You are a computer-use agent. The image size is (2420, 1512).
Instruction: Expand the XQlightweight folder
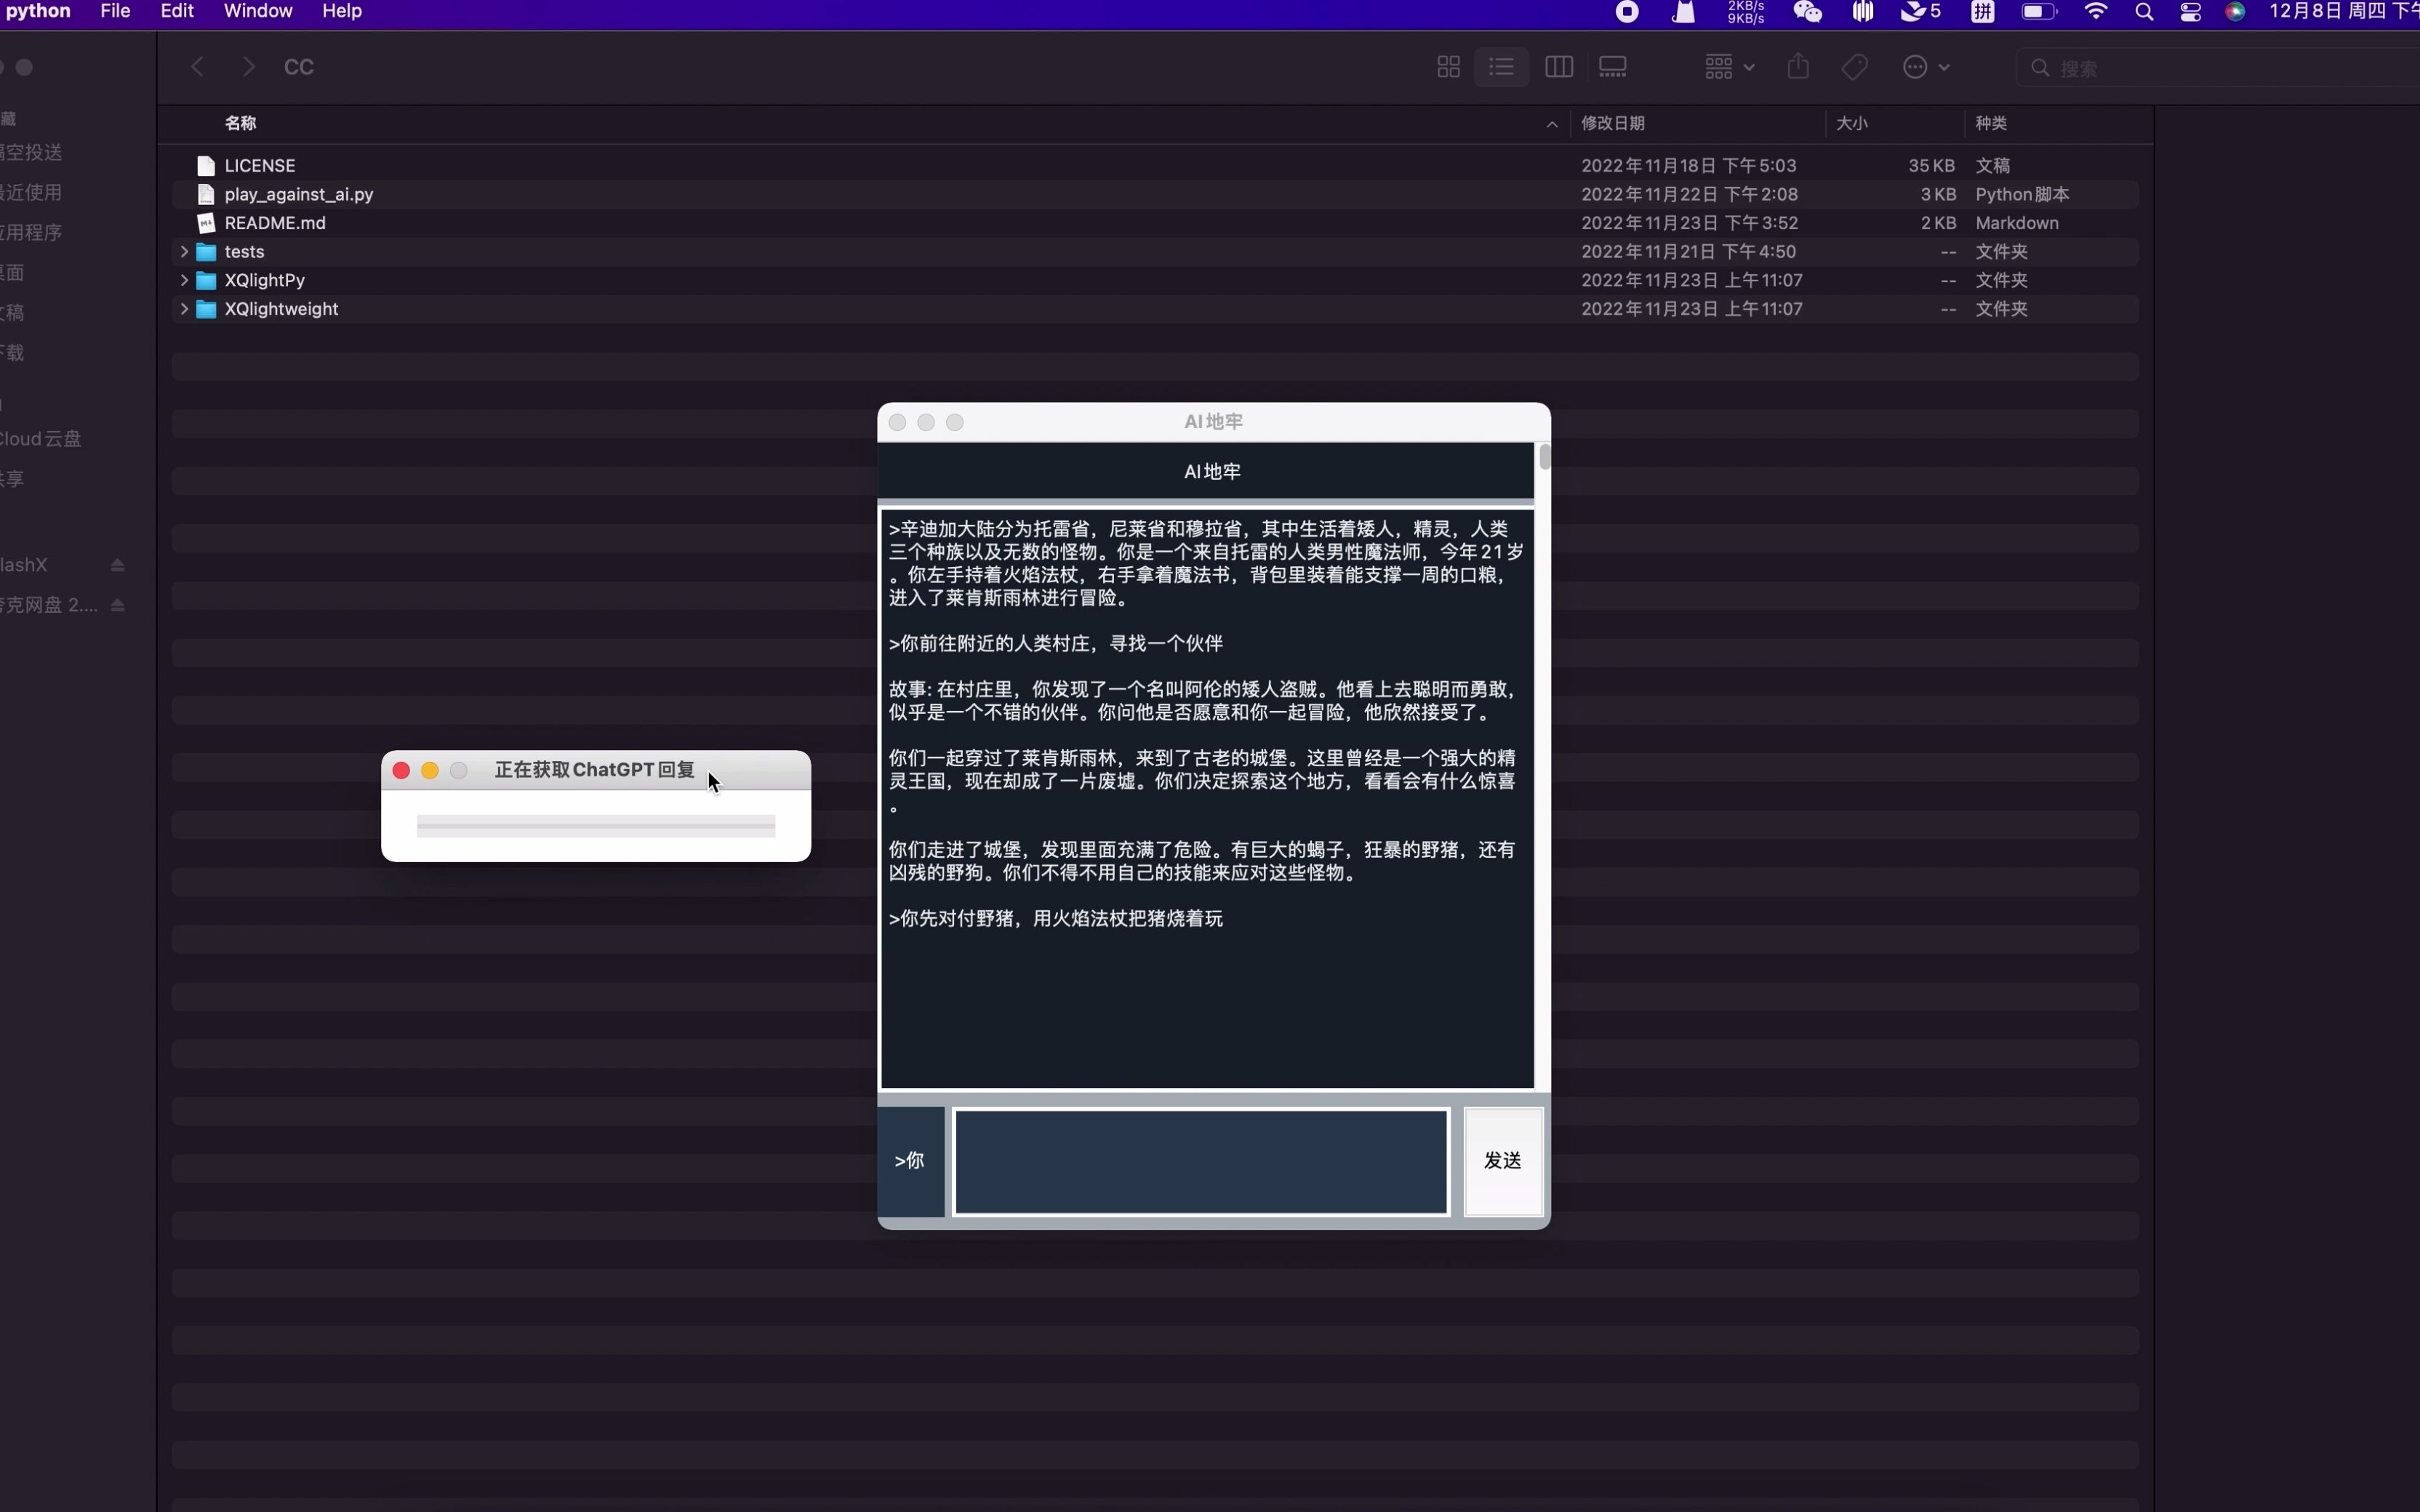tap(184, 309)
